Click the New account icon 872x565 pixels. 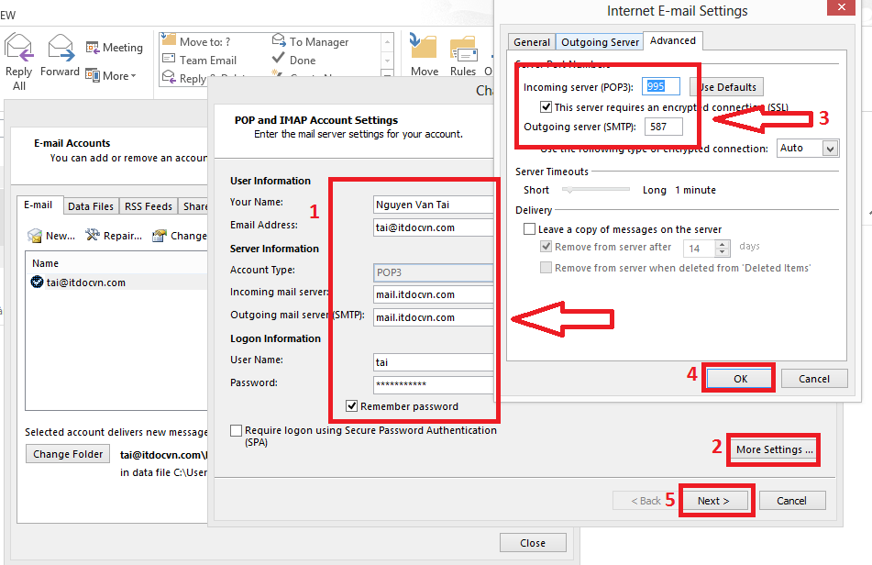[36, 236]
